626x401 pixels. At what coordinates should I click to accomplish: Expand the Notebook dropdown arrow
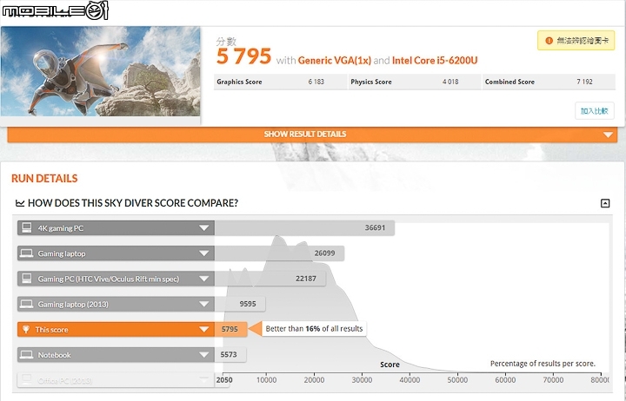[204, 355]
